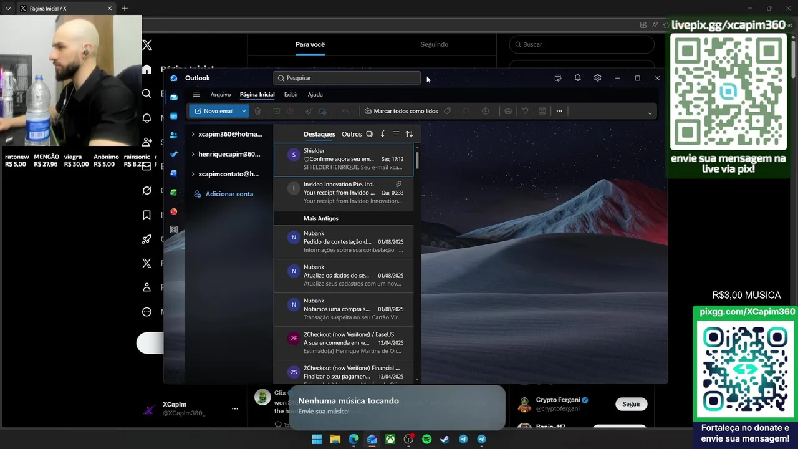
Task: Click the Delete trash icon in toolbar
Action: [257, 111]
